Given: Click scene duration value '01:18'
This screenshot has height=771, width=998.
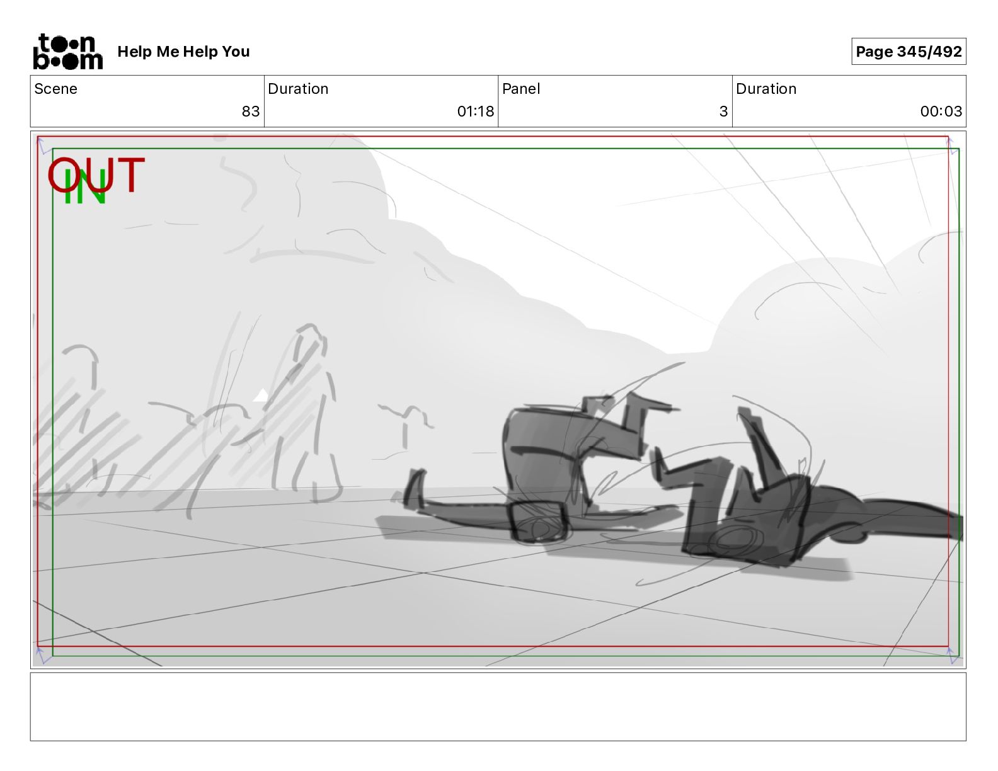Looking at the screenshot, I should click(476, 111).
